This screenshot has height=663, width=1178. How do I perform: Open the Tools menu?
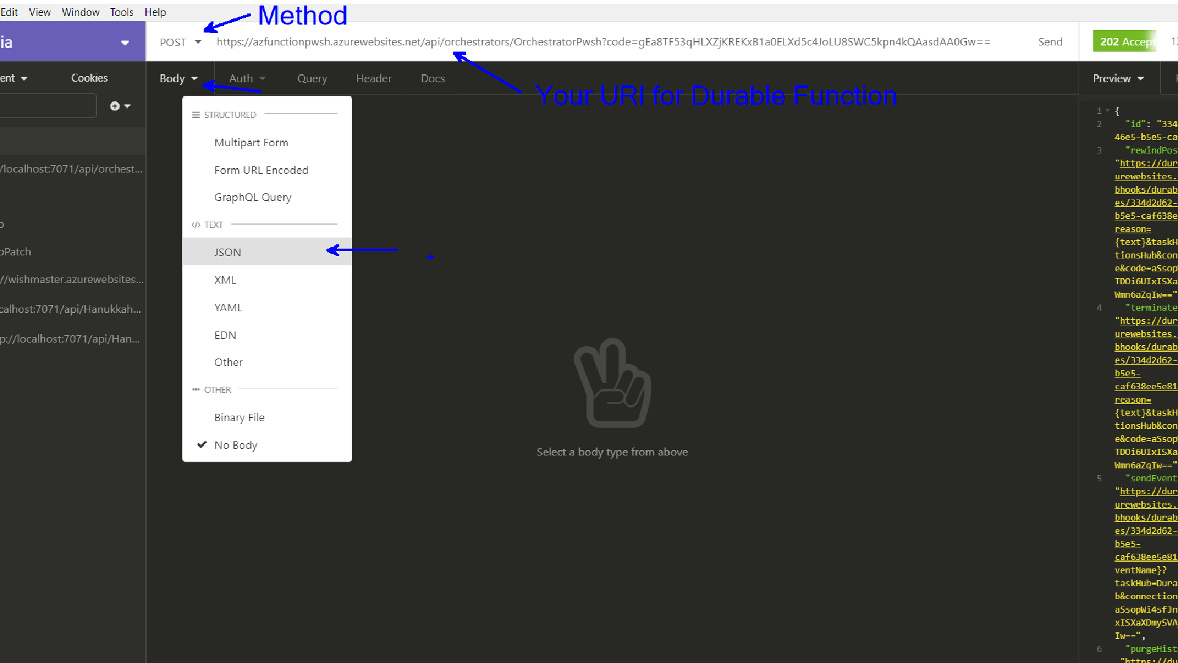(121, 12)
